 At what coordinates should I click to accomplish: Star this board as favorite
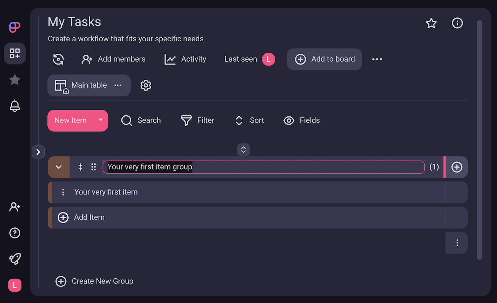431,23
